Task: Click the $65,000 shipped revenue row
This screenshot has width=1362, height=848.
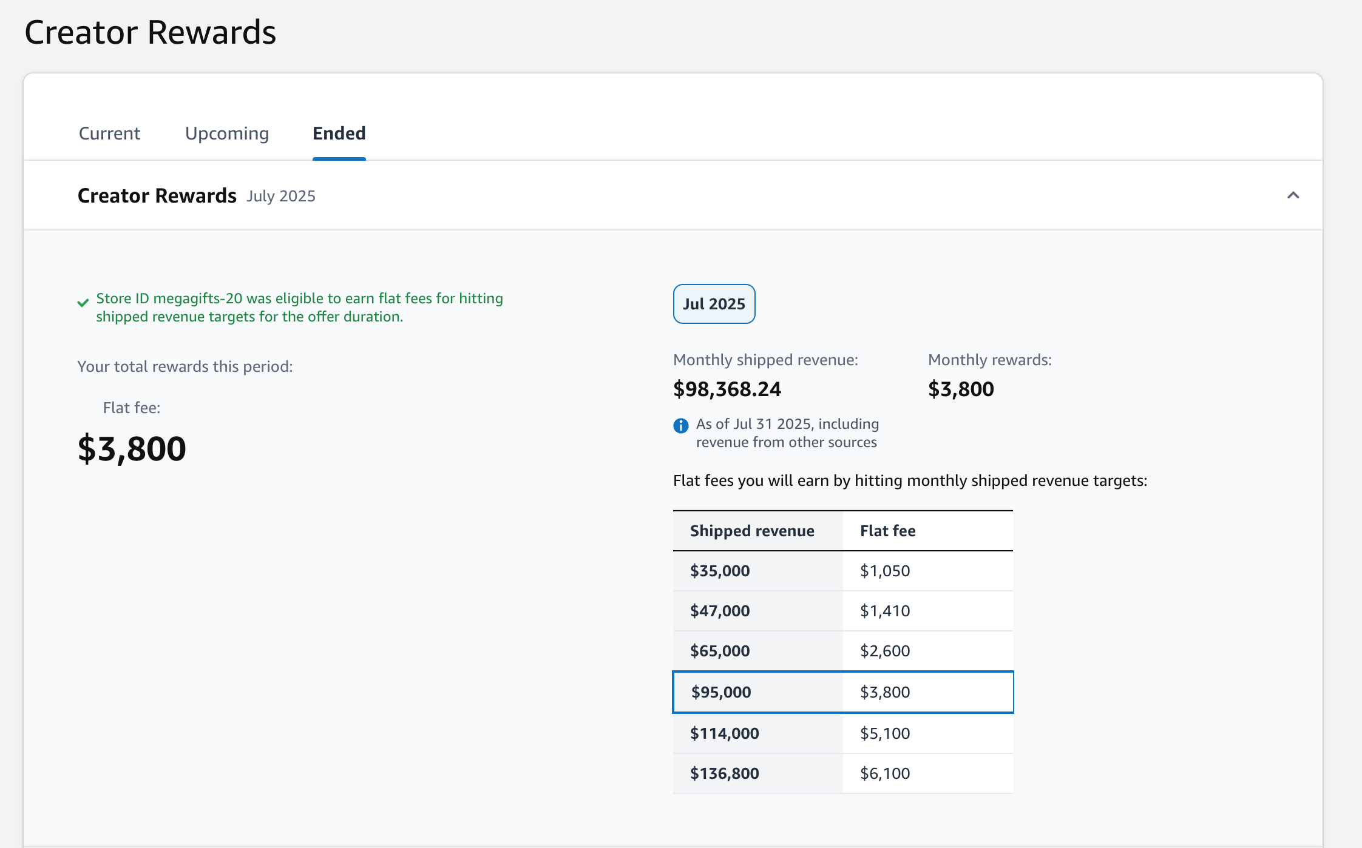Action: [720, 651]
